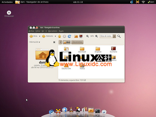Open the Marcadores menu
Screen dimensions: 156x117
click(x=53, y=31)
